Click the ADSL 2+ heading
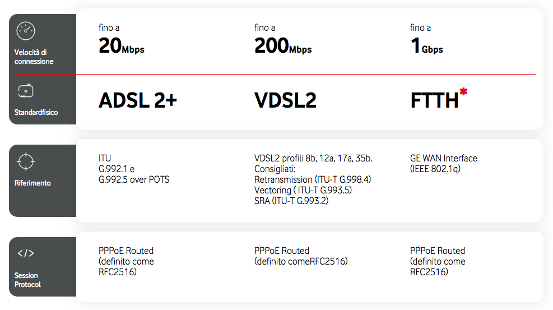The width and height of the screenshot is (553, 310). pos(138,100)
